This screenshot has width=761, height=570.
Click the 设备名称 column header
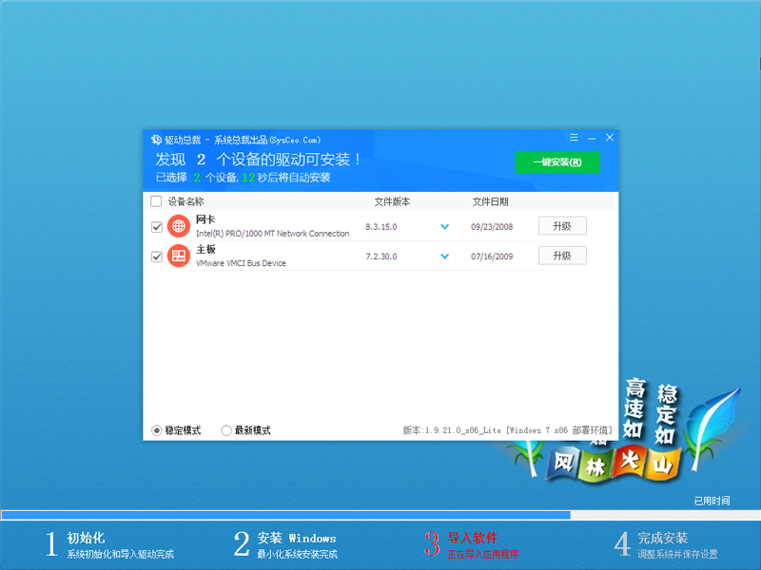coord(185,201)
